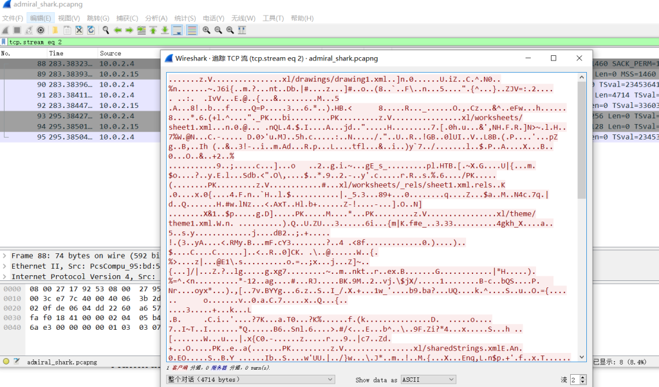659x387 pixels.
Task: Open the 分析(A) menu
Action: (x=156, y=18)
